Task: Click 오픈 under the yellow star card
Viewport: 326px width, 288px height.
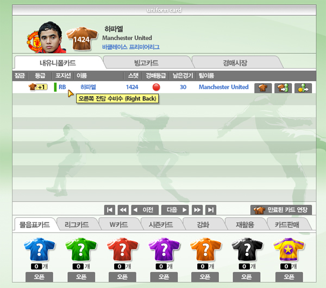Action: click(289, 277)
